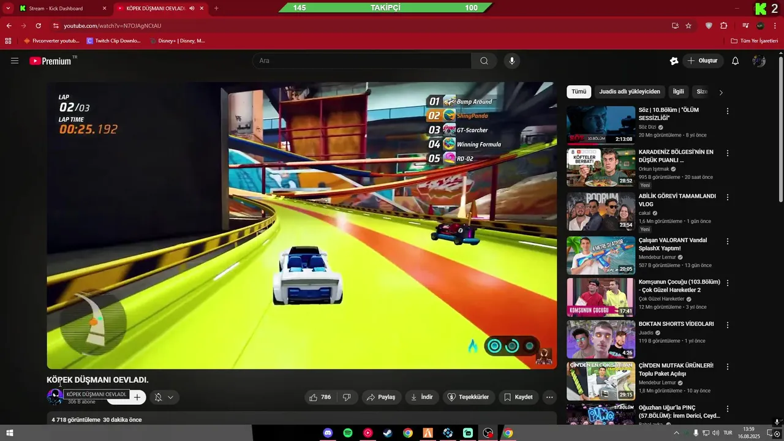The image size is (784, 441).
Task: Open the shield extension in toolbar
Action: coord(709,26)
